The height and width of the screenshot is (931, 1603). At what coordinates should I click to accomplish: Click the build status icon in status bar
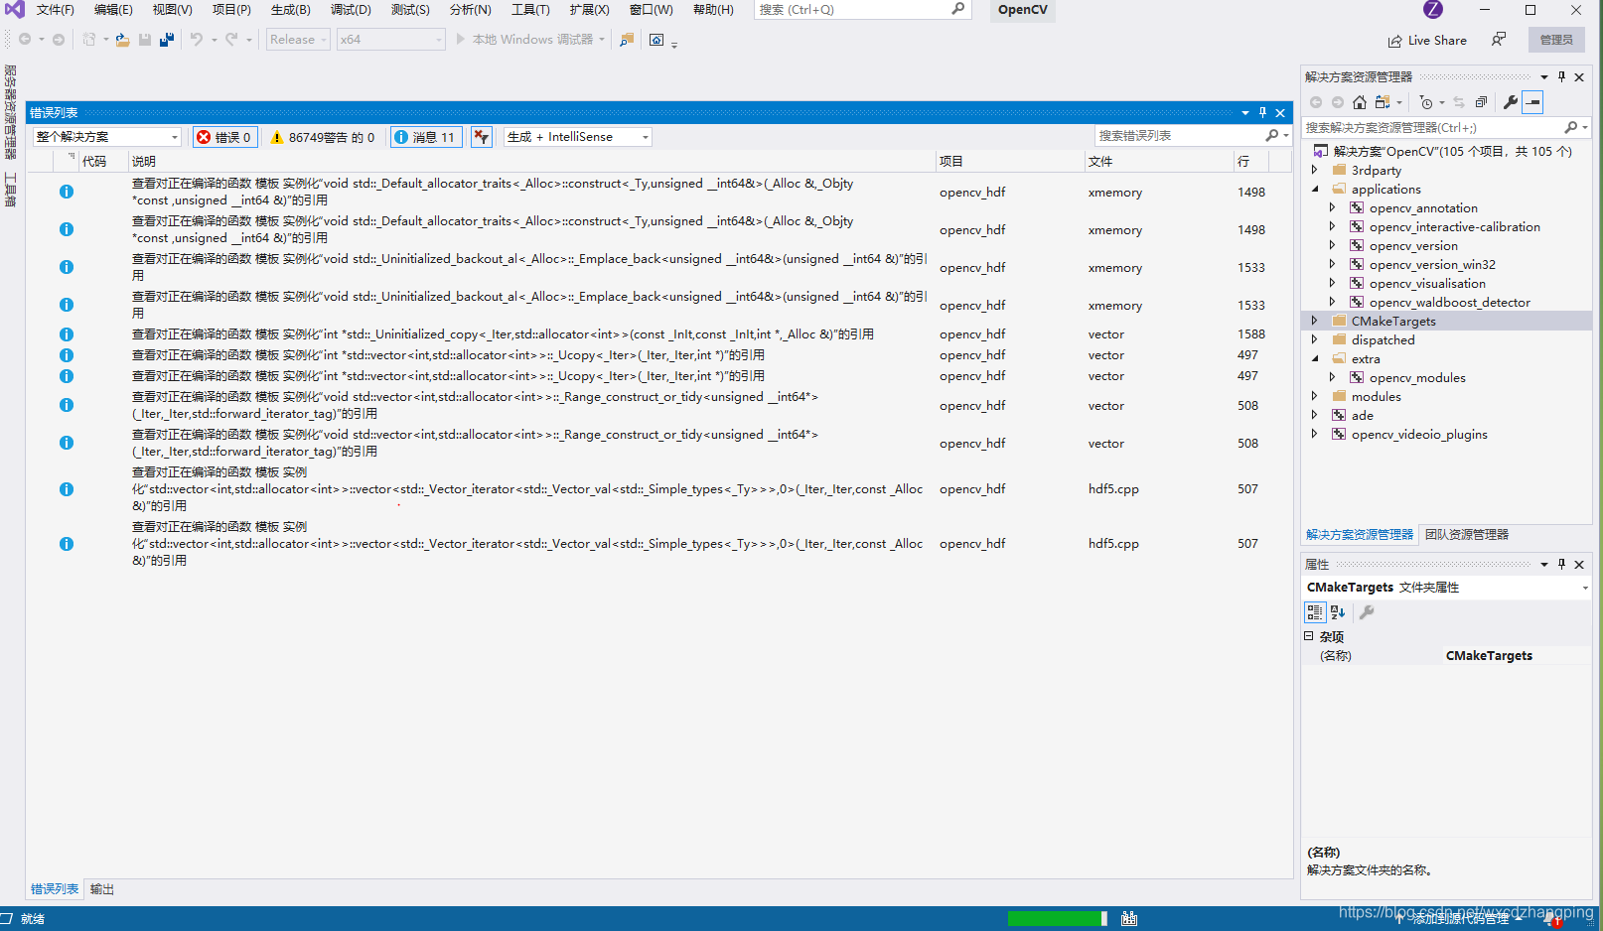(1129, 918)
